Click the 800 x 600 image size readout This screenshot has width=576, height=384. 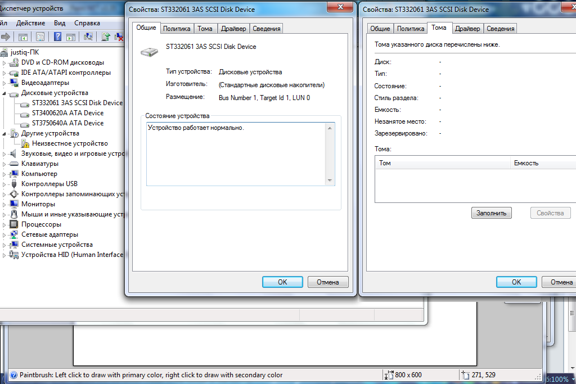[408, 375]
